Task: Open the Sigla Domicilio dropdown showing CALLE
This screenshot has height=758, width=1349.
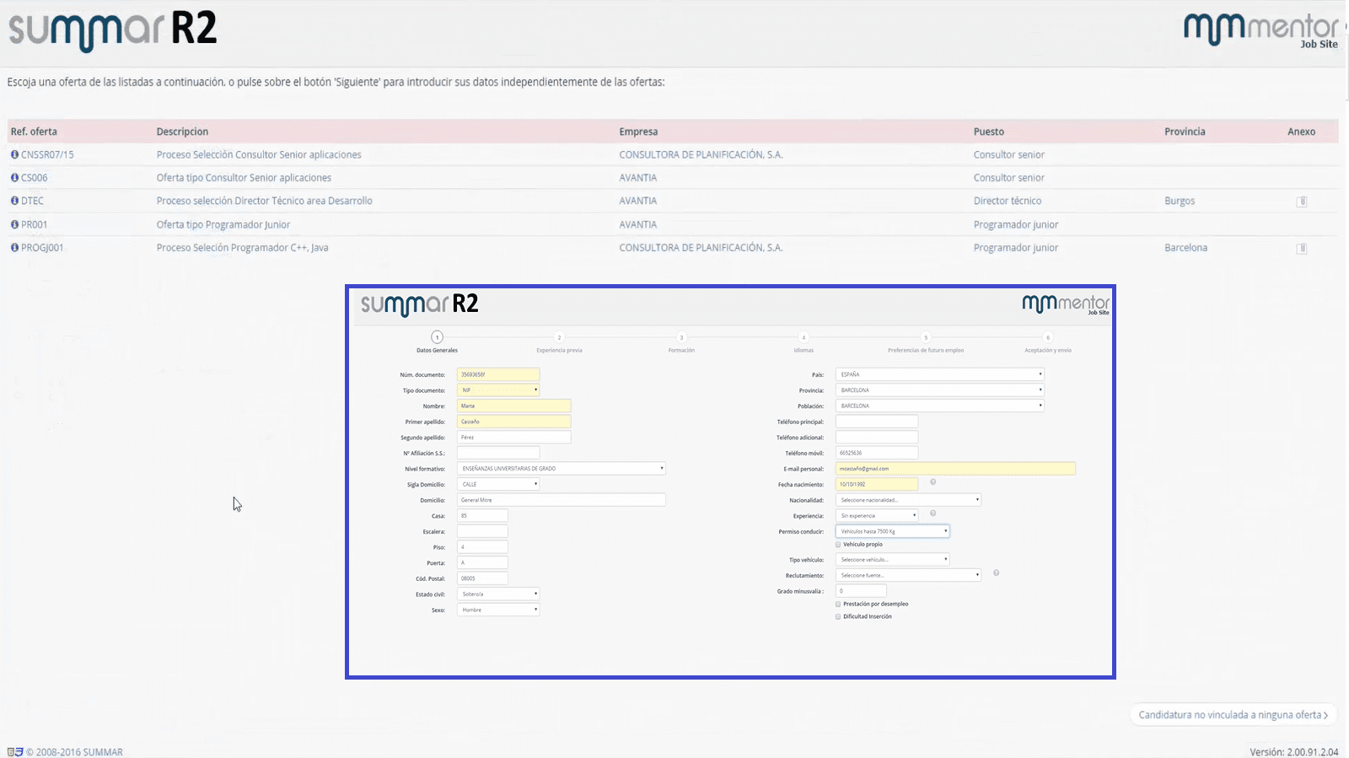Action: click(x=498, y=485)
